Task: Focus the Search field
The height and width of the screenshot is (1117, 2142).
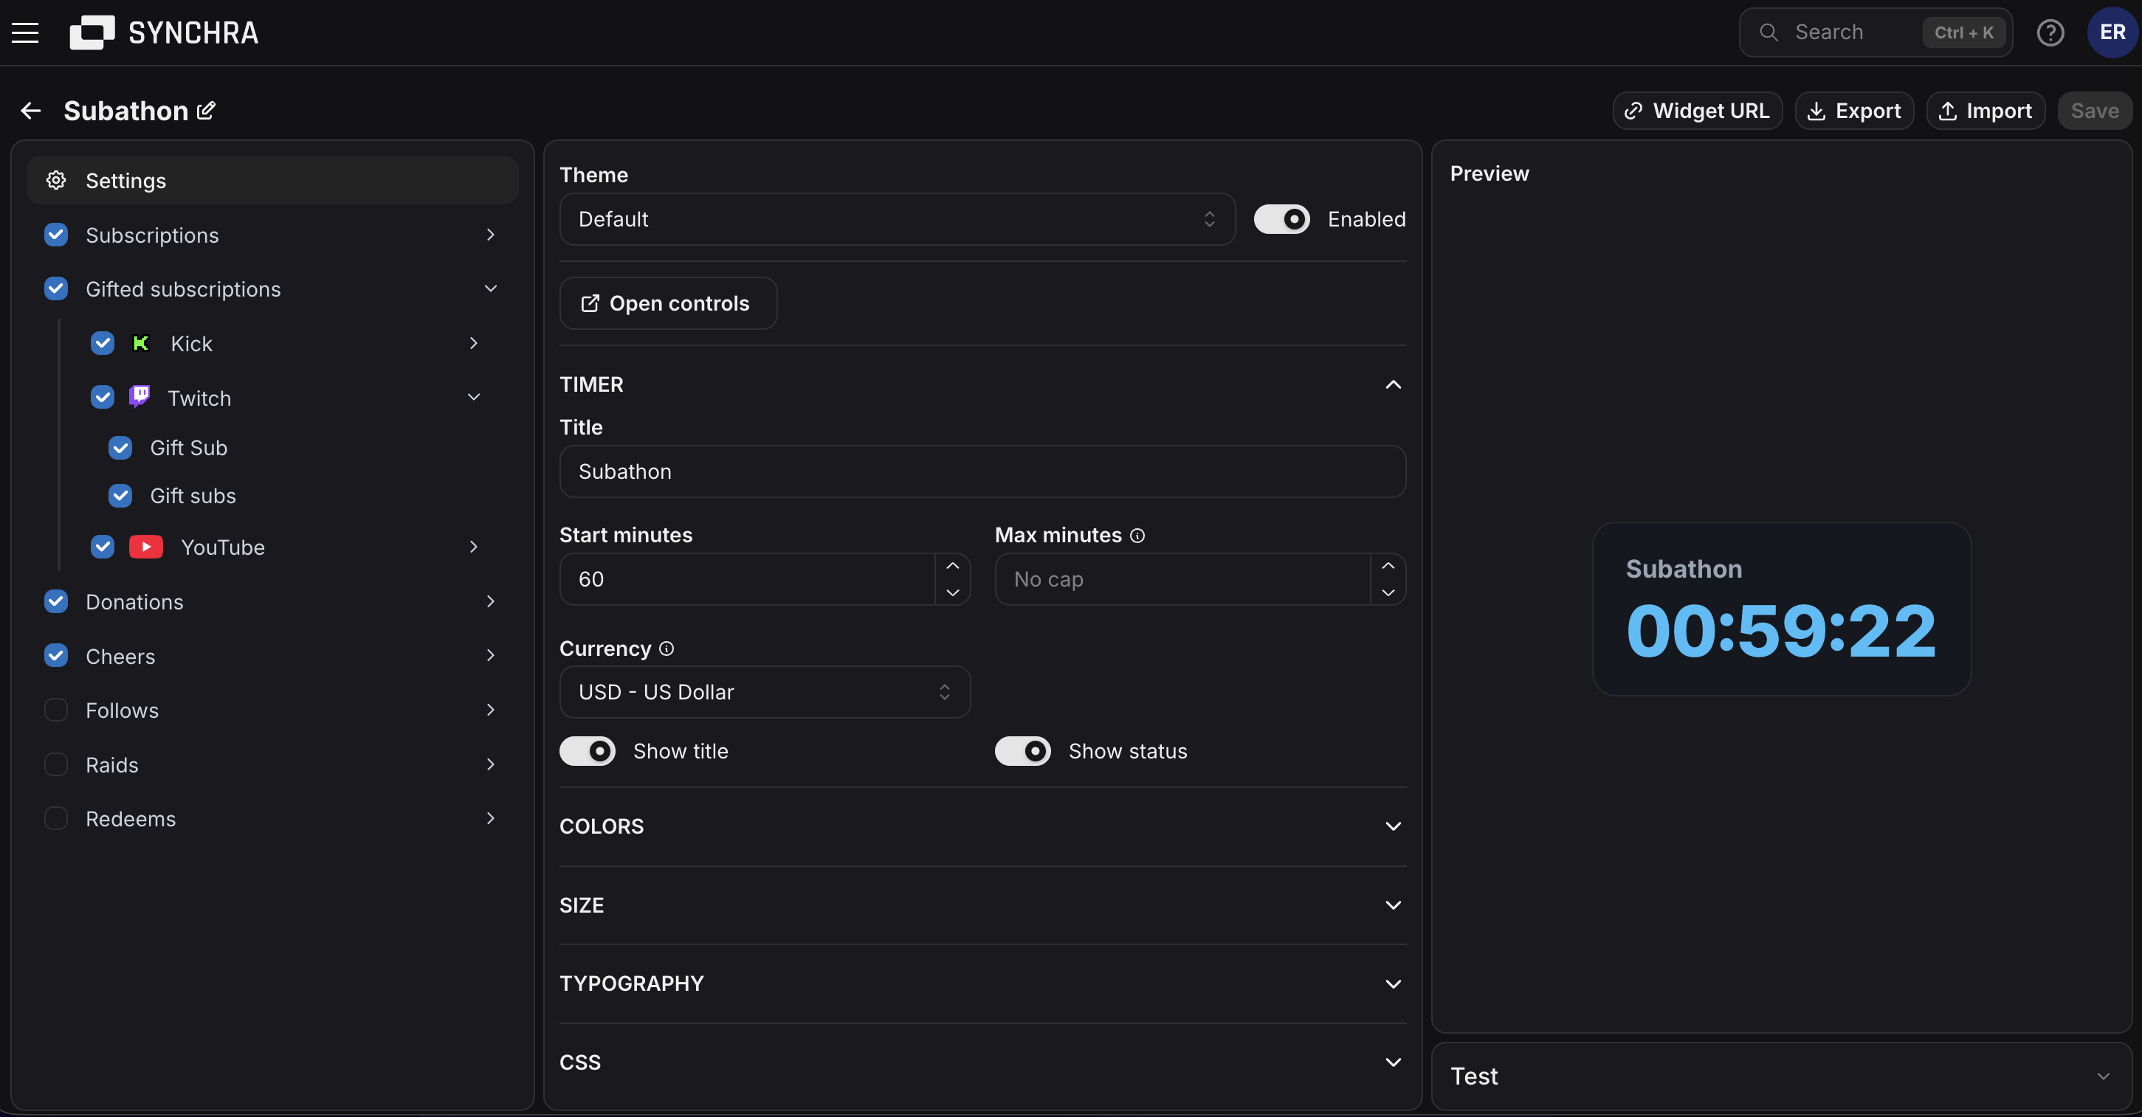Action: [x=1875, y=32]
